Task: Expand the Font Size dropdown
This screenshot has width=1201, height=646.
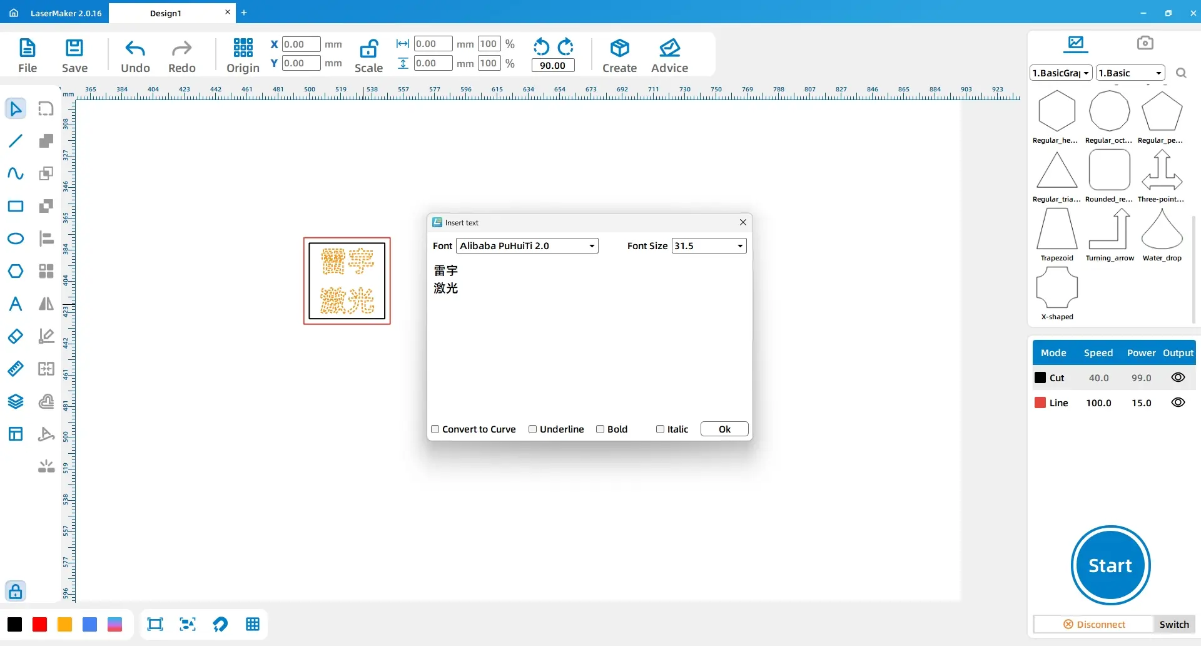Action: [739, 246]
